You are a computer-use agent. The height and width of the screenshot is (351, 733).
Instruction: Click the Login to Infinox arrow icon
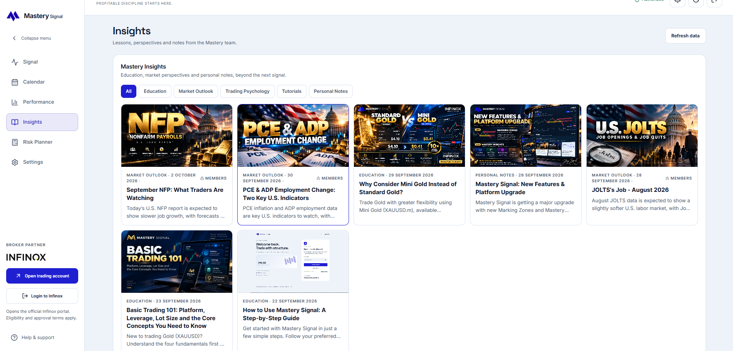pos(25,296)
